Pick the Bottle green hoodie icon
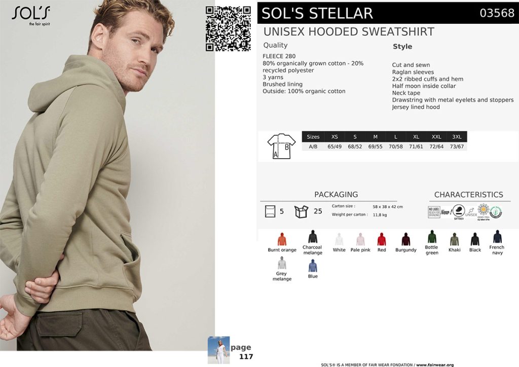 [x=432, y=237]
